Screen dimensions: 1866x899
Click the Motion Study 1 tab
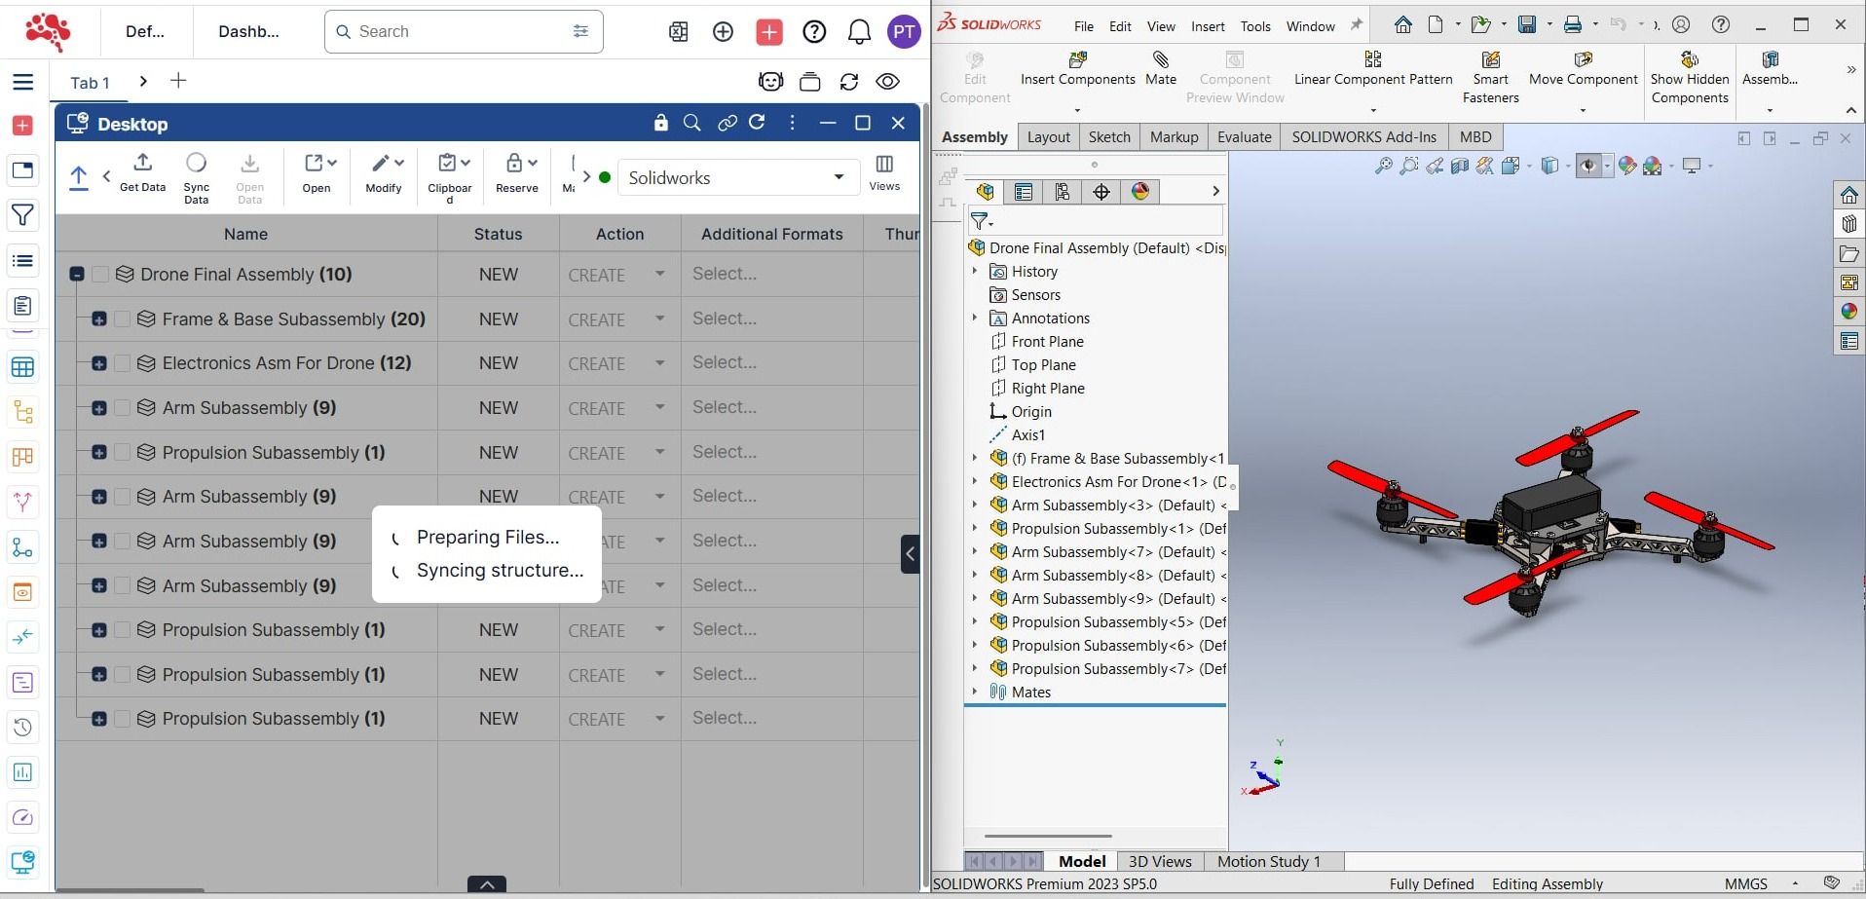(1268, 861)
